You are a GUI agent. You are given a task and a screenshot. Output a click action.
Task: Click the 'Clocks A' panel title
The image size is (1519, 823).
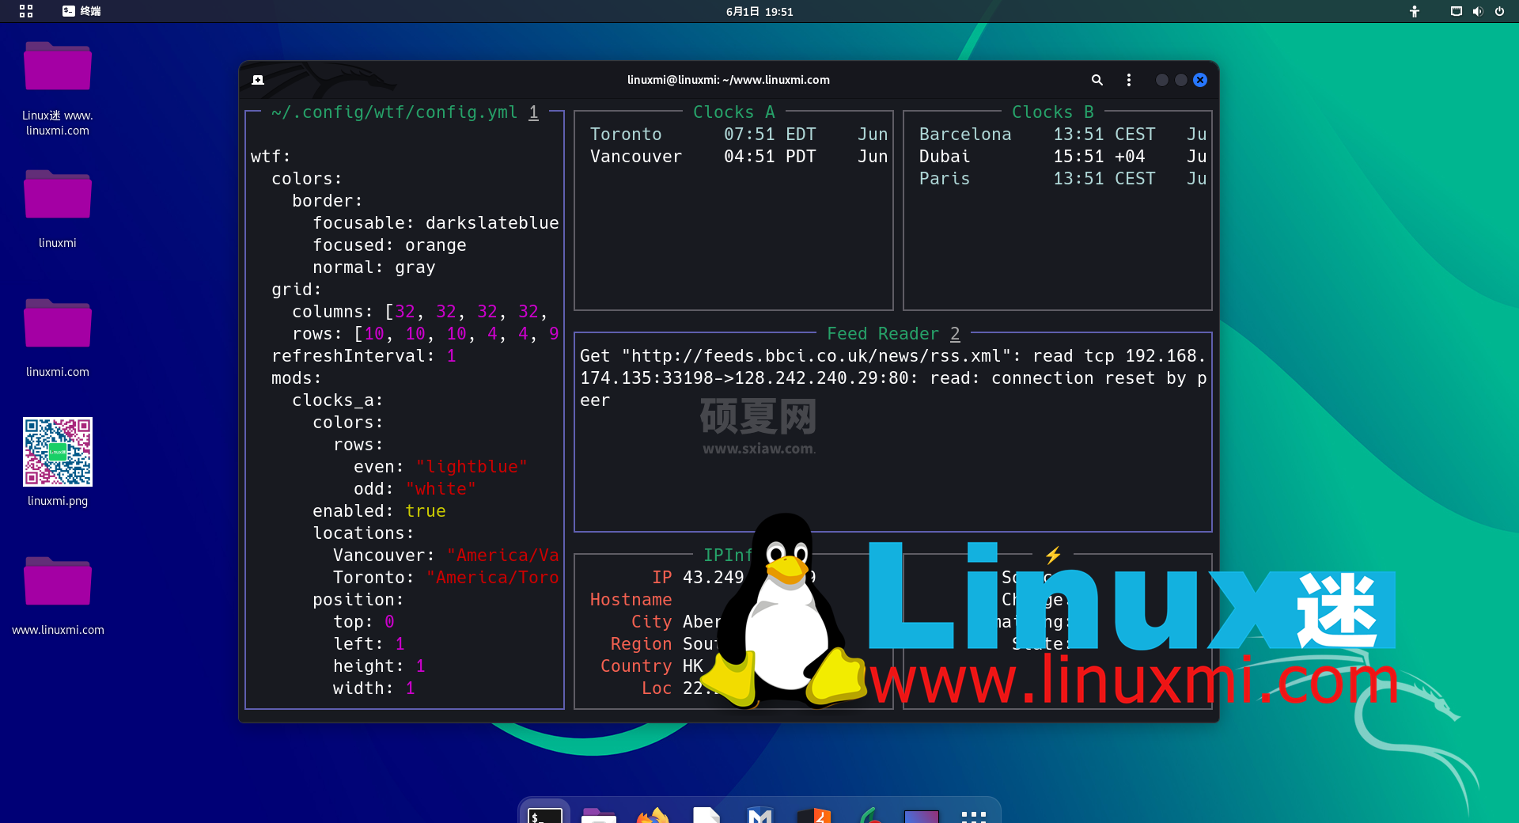click(x=733, y=112)
